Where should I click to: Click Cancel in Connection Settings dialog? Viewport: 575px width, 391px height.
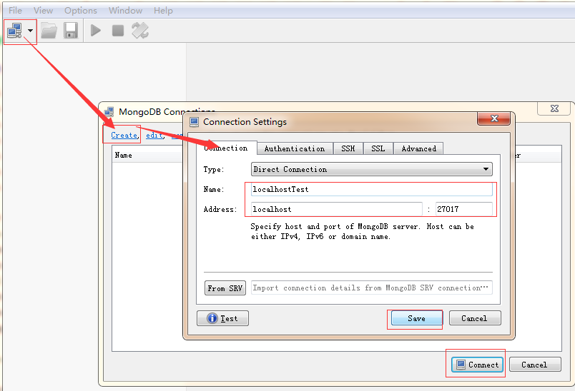click(x=475, y=318)
